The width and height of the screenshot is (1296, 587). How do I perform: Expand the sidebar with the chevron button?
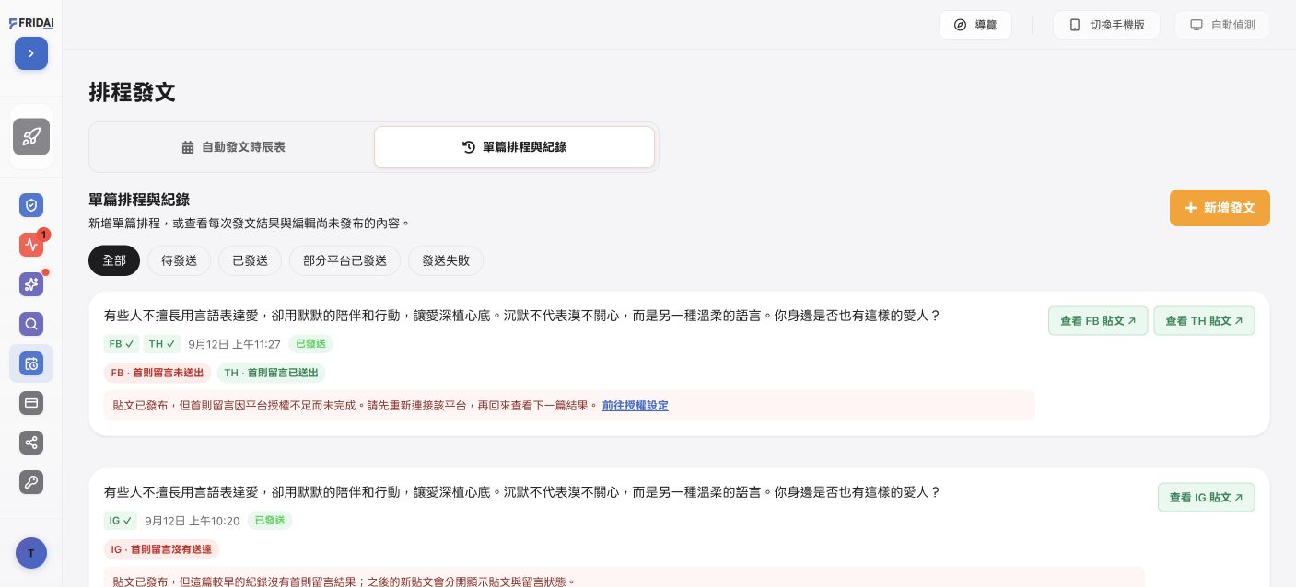point(31,53)
